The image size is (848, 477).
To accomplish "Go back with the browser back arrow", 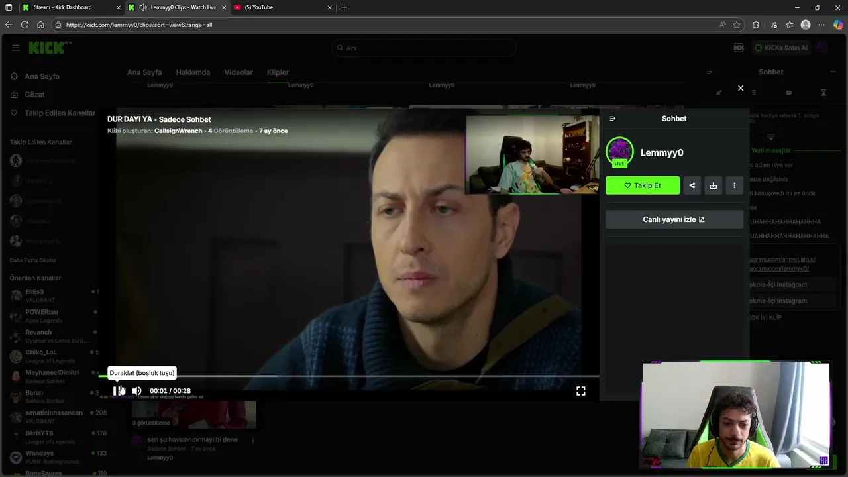I will 9,25.
